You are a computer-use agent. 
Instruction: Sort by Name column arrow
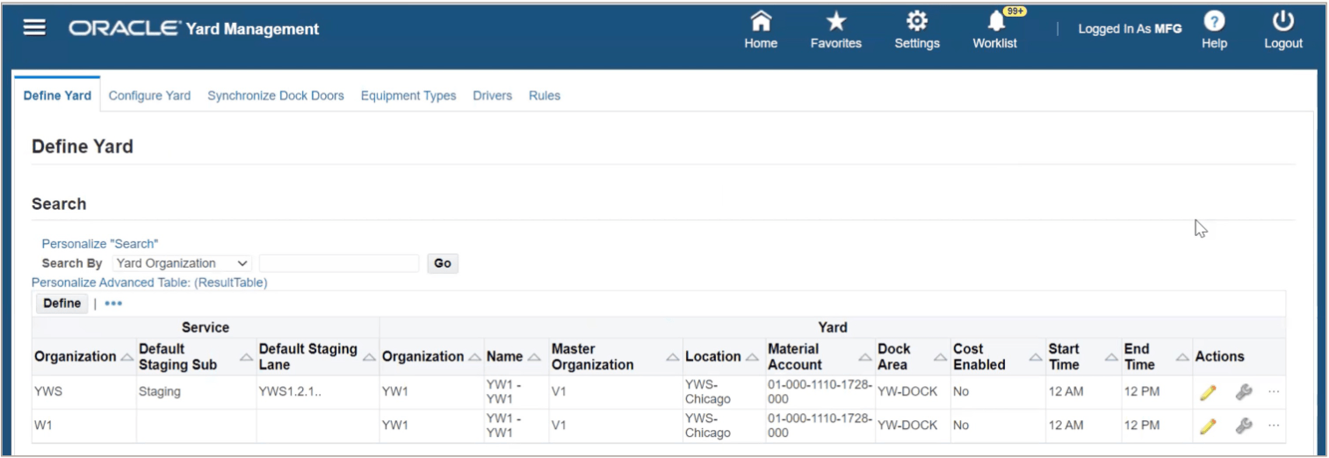click(x=533, y=357)
